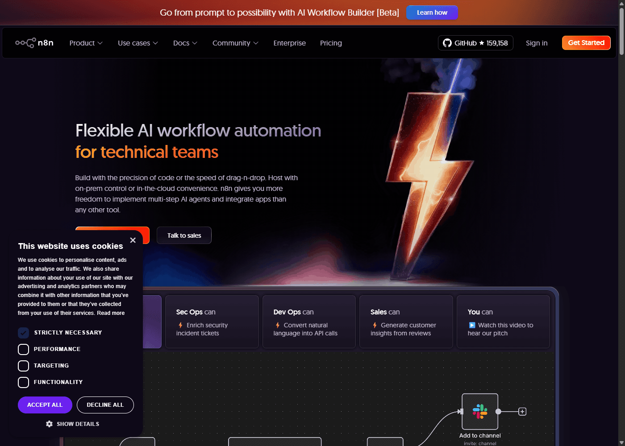Image resolution: width=625 pixels, height=446 pixels.
Task: Click the gear icon next to Show Details
Action: click(49, 424)
